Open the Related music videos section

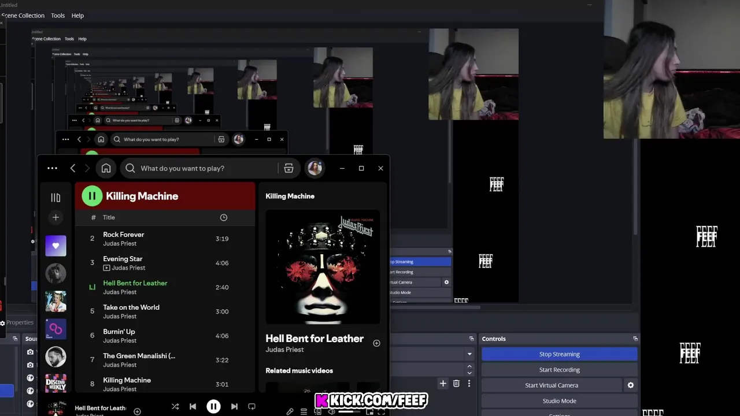coord(299,370)
